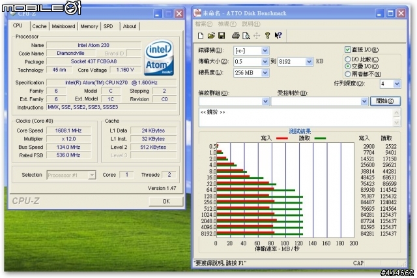Viewport: 417px width, 278px height.
Task: Minimize the ATTO Disk Benchmark window
Action: tap(379, 13)
